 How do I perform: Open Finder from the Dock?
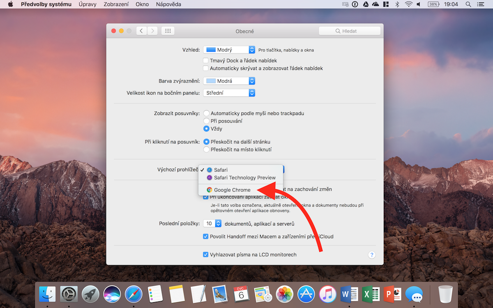48,294
